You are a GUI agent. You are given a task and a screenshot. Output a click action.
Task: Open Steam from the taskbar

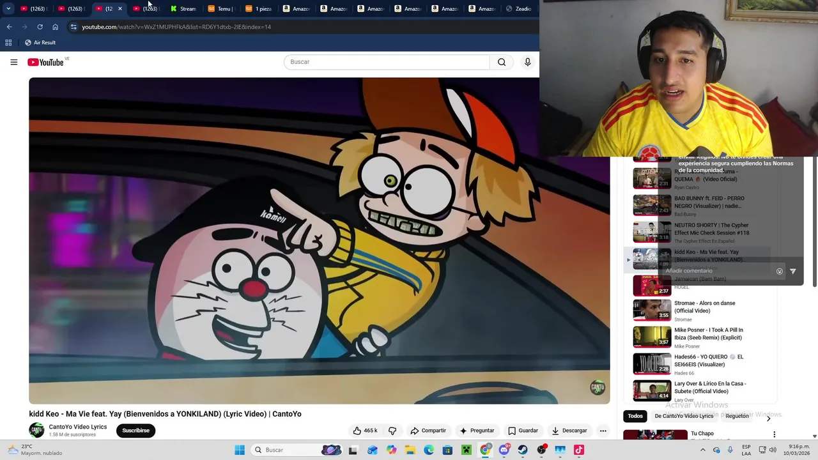coord(523,450)
